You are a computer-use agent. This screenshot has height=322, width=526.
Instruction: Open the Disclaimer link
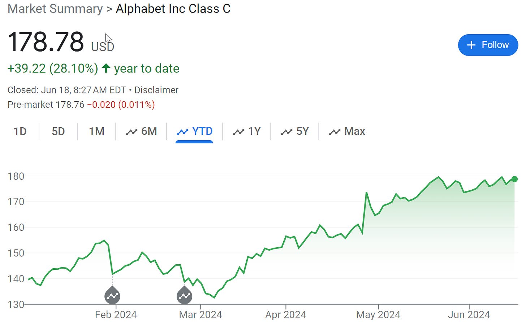point(156,90)
